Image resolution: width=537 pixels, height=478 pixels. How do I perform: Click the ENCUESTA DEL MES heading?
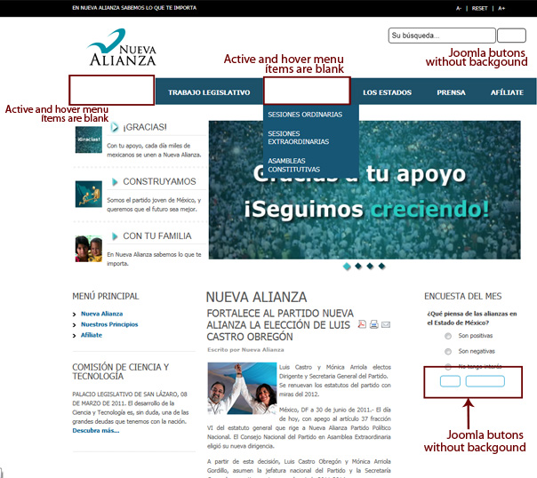pyautogui.click(x=463, y=297)
